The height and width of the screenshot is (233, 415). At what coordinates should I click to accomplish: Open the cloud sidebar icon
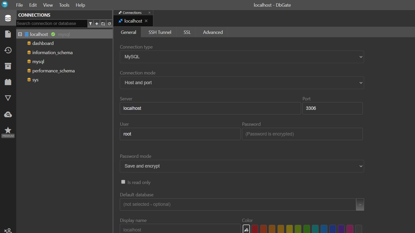click(x=8, y=114)
